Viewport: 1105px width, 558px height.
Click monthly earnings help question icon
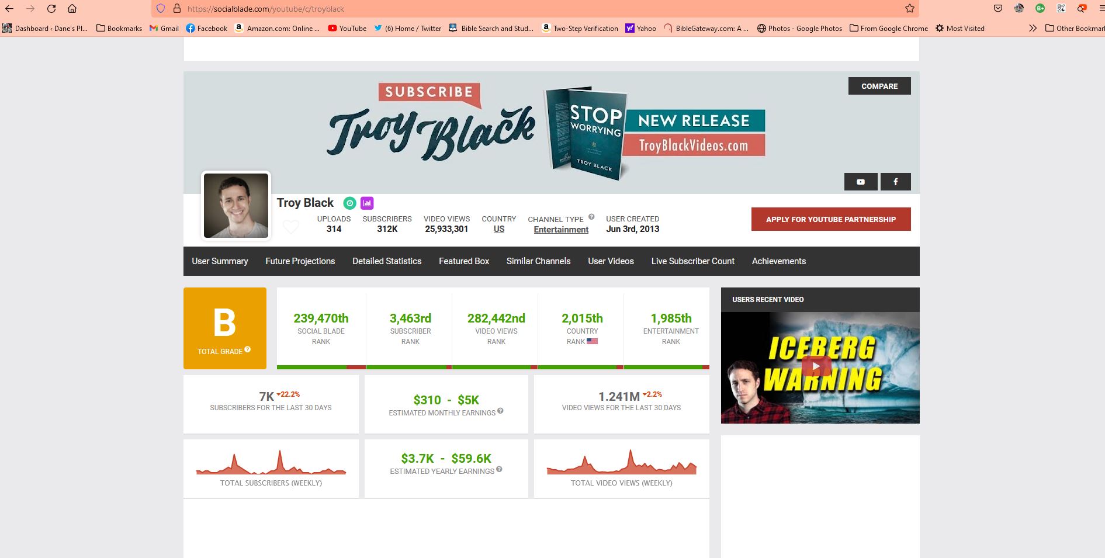[500, 411]
